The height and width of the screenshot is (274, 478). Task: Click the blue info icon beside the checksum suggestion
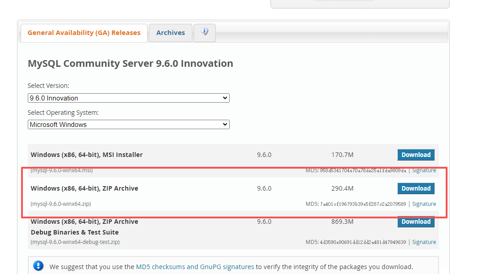click(x=38, y=266)
